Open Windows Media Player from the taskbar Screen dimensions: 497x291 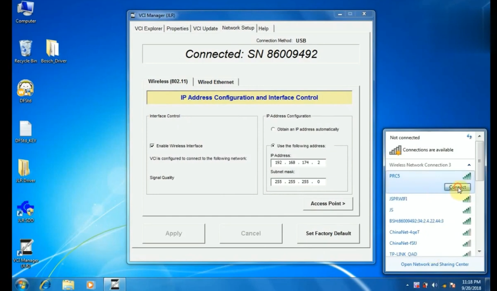(x=91, y=284)
